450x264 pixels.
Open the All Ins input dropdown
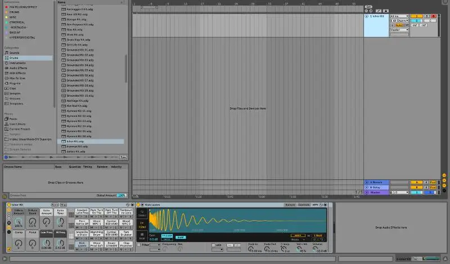click(398, 16)
